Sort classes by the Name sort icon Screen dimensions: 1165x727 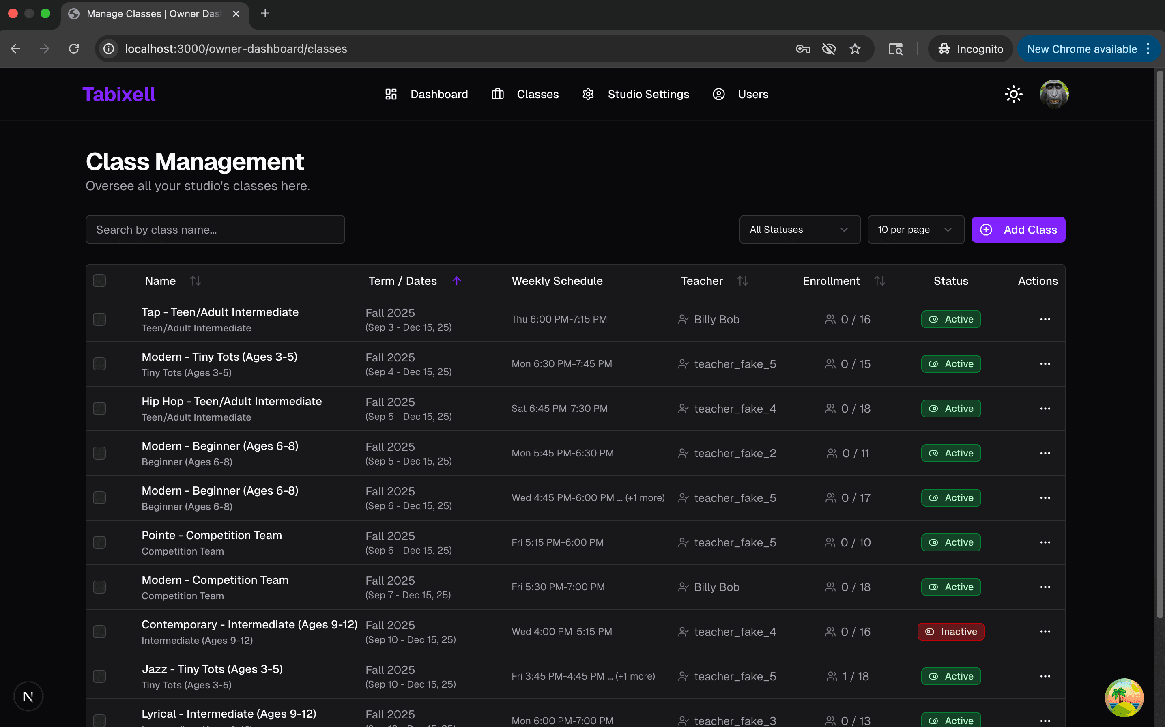(x=195, y=281)
